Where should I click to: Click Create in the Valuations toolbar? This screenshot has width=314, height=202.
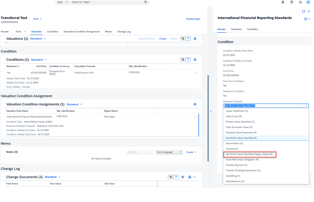point(163,39)
